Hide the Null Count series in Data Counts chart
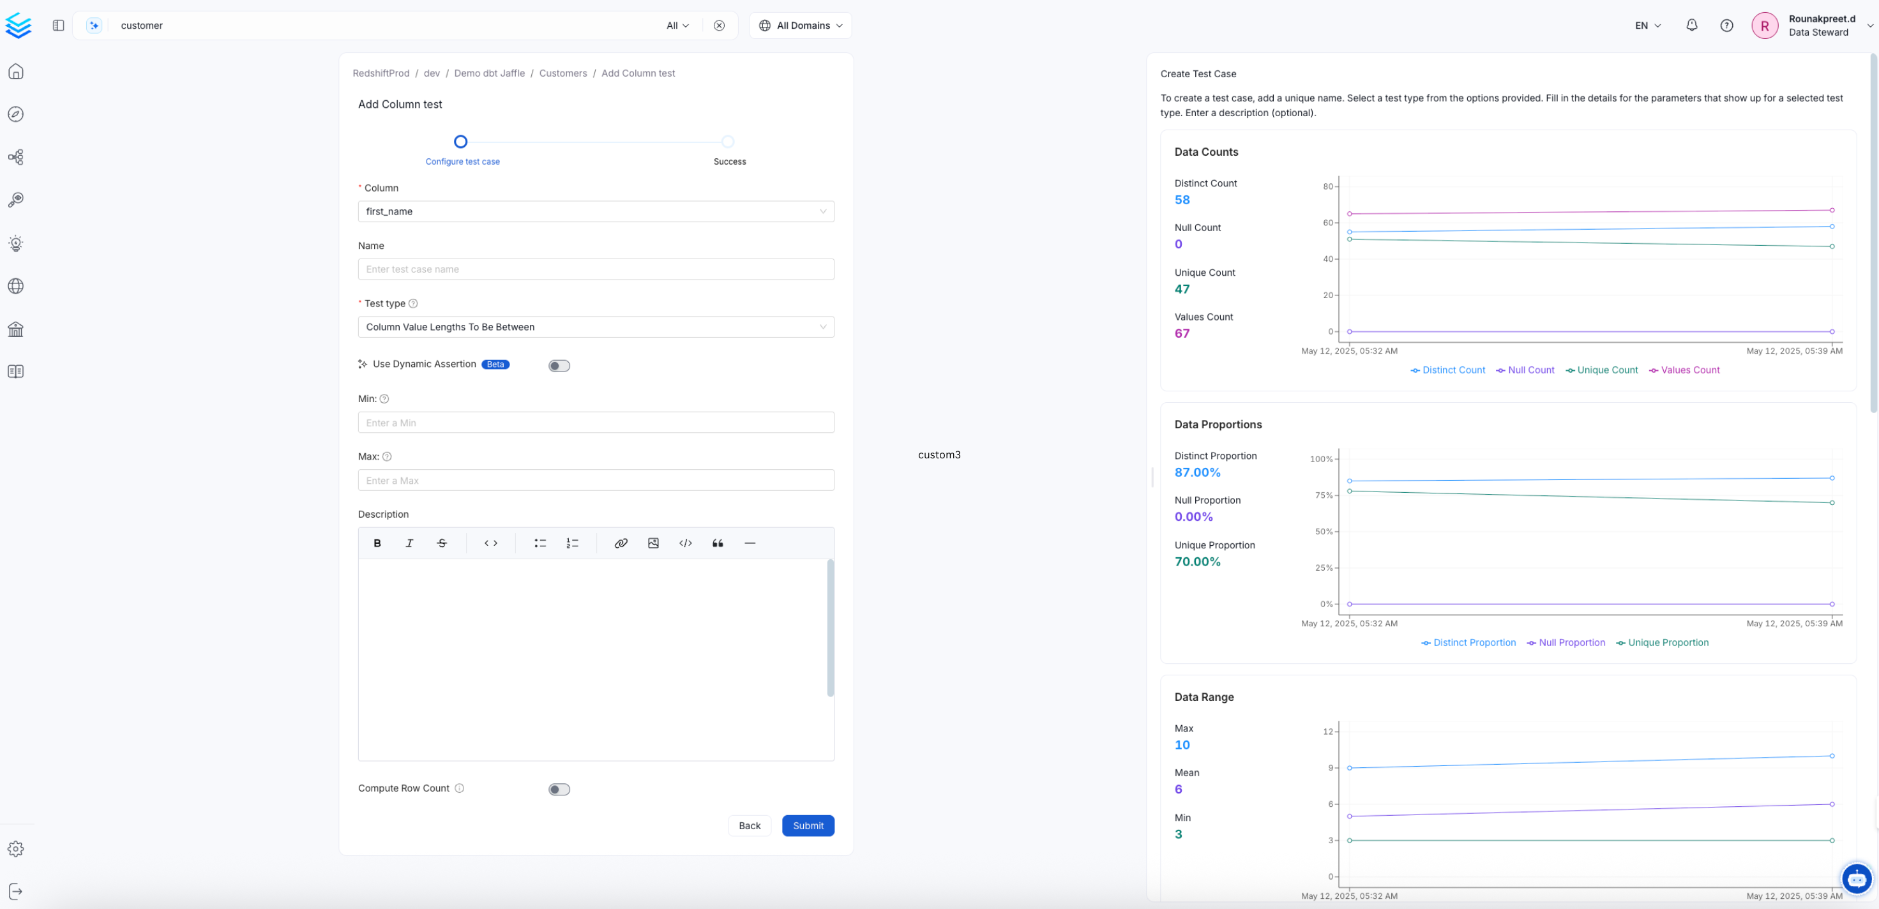The width and height of the screenshot is (1879, 909). 1526,370
